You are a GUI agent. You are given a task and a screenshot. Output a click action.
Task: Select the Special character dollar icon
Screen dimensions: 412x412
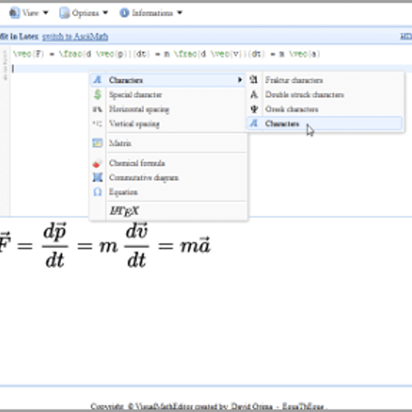98,94
